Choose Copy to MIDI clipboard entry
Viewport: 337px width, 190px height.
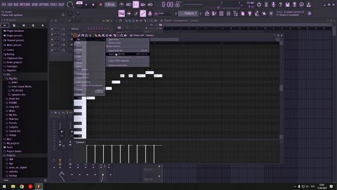pyautogui.click(x=127, y=61)
